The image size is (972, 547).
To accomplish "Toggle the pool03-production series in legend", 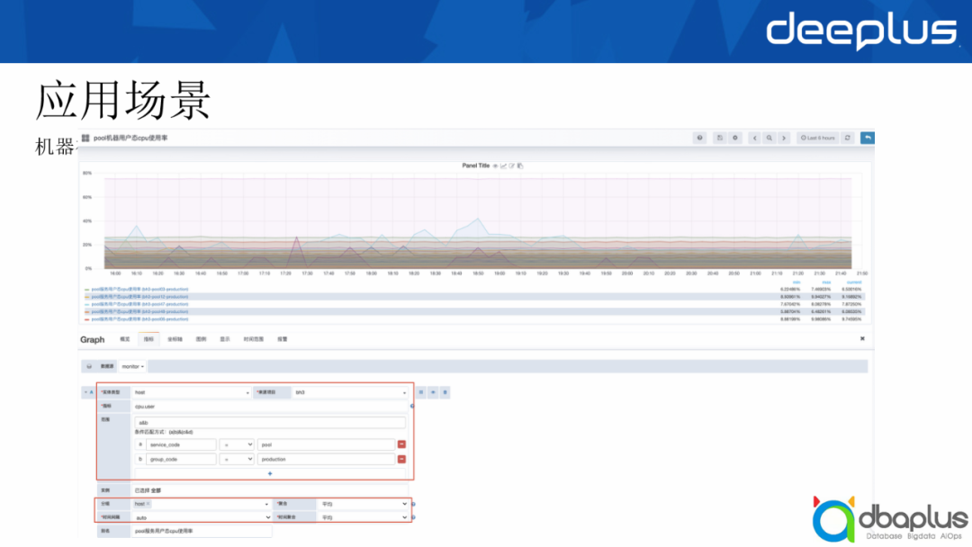I will tap(139, 290).
